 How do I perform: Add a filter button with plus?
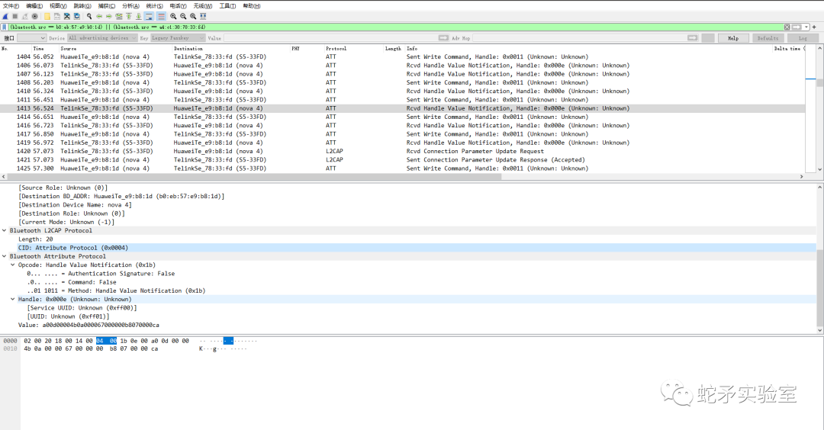point(815,27)
